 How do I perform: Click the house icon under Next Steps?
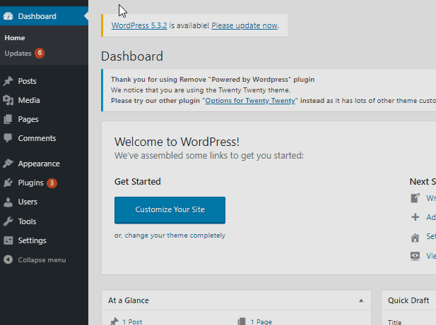tap(415, 238)
